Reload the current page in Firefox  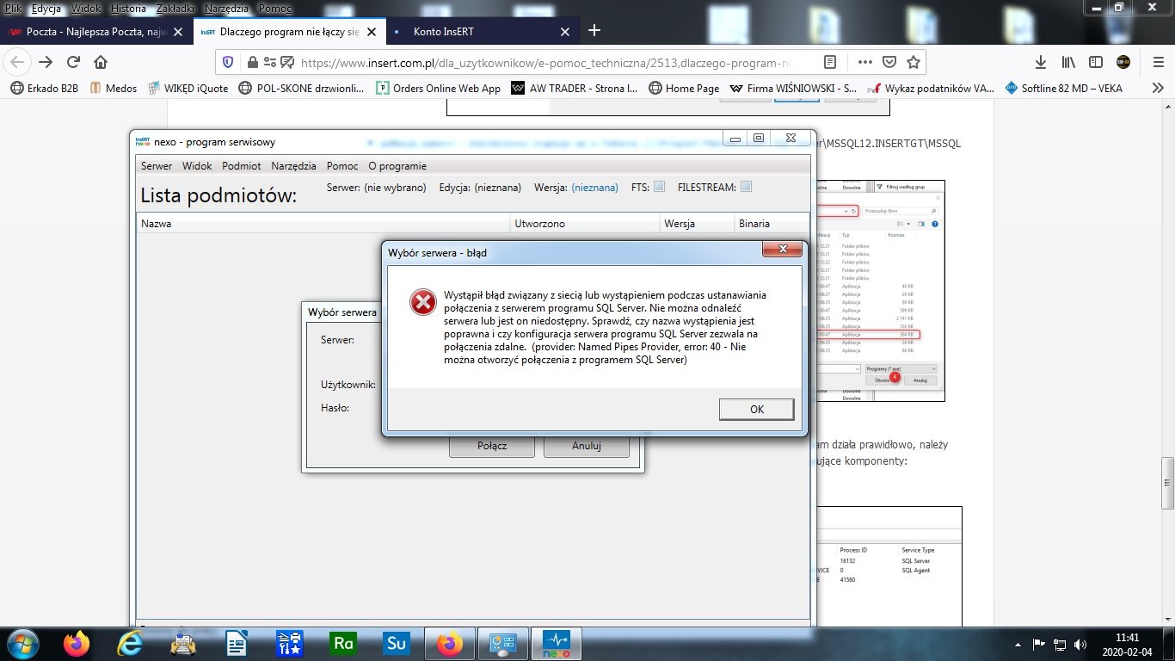coord(73,61)
